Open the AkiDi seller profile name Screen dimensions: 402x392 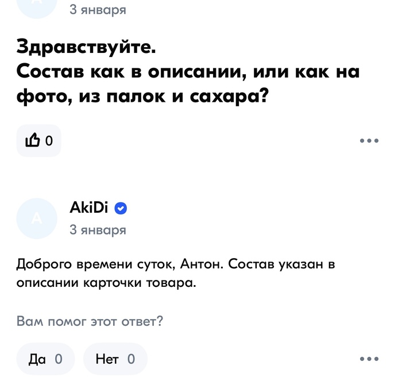pyautogui.click(x=88, y=207)
